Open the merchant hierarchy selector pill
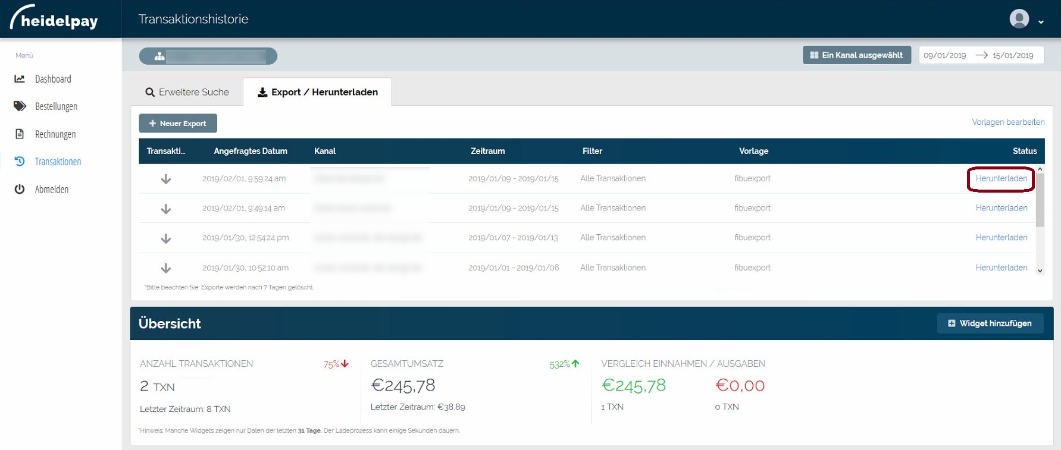 (208, 56)
